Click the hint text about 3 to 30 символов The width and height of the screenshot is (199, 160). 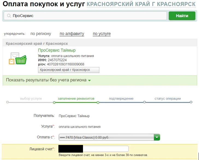(x=103, y=155)
